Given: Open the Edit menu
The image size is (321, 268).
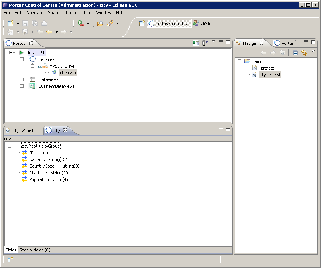Looking at the screenshot, I should tap(18, 13).
